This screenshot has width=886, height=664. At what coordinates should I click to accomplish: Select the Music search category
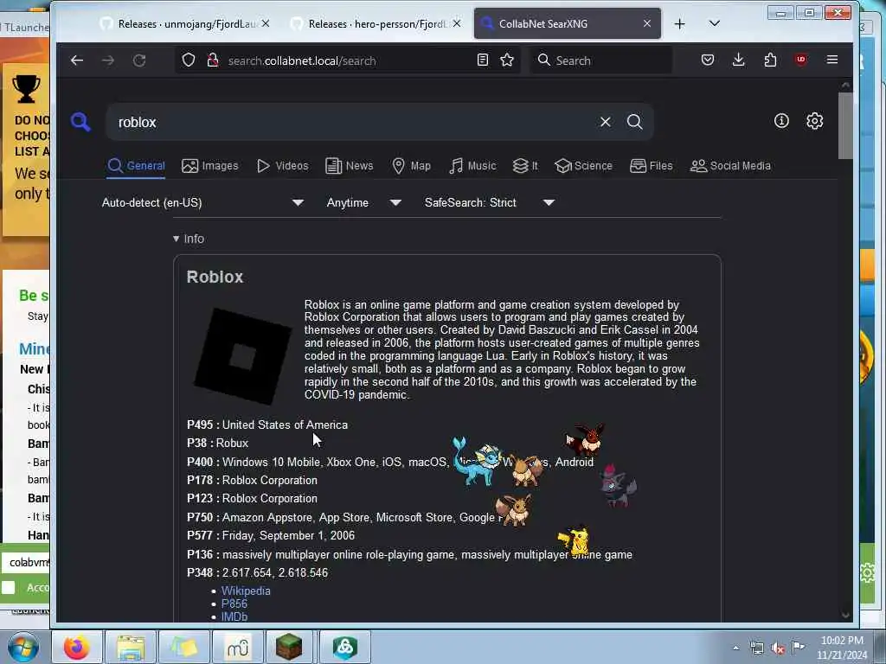pyautogui.click(x=472, y=166)
